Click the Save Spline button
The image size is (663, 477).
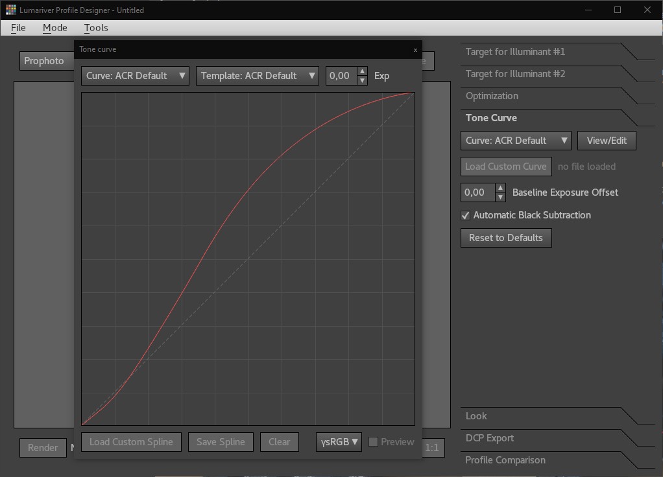221,442
